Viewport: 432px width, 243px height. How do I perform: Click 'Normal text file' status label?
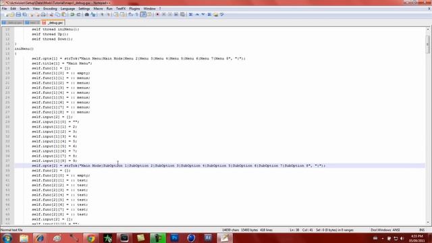point(11,230)
